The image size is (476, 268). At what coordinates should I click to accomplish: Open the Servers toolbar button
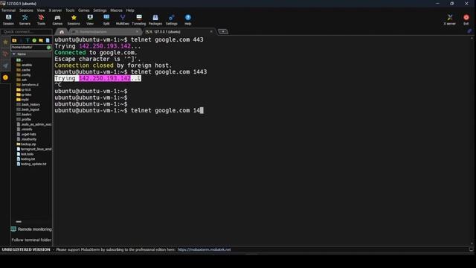tap(25, 20)
